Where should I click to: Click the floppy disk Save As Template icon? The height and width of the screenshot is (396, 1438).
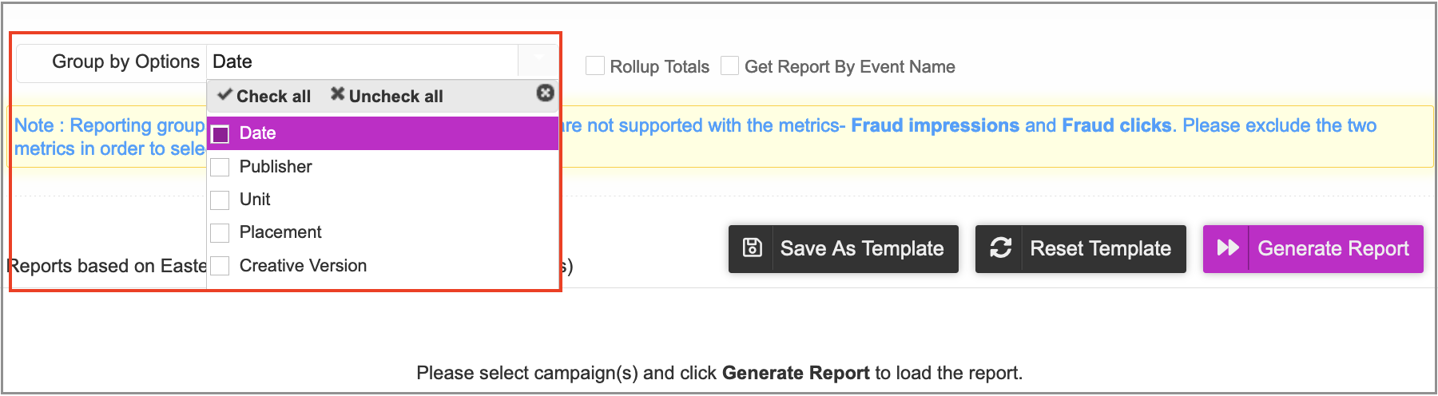coord(752,248)
